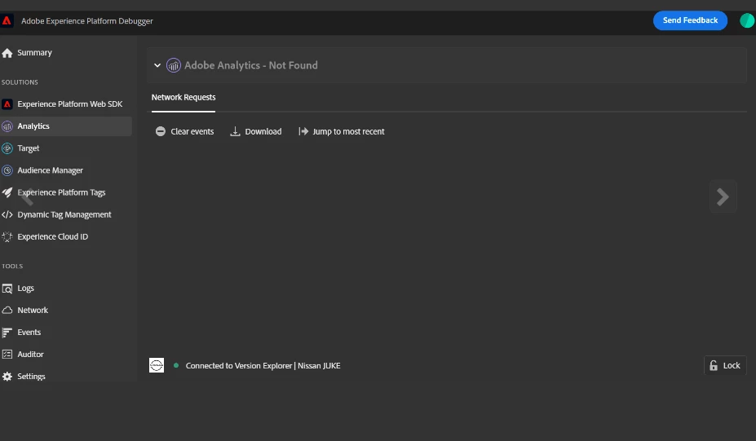756x441 pixels.
Task: Open the Logs label in Tools
Action: [25, 289]
